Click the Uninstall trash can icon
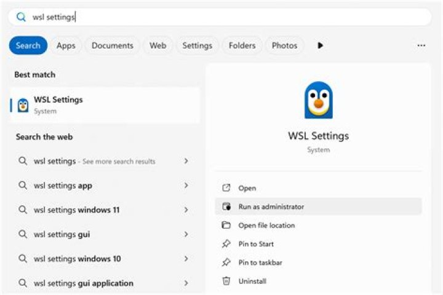This screenshot has height=295, width=443. click(x=226, y=281)
